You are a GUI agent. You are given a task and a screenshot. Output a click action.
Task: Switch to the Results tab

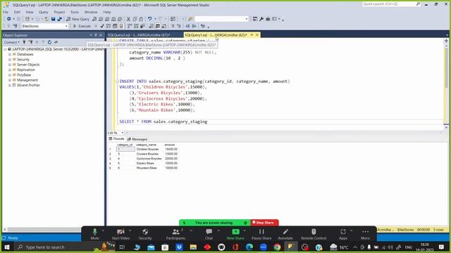(x=116, y=139)
